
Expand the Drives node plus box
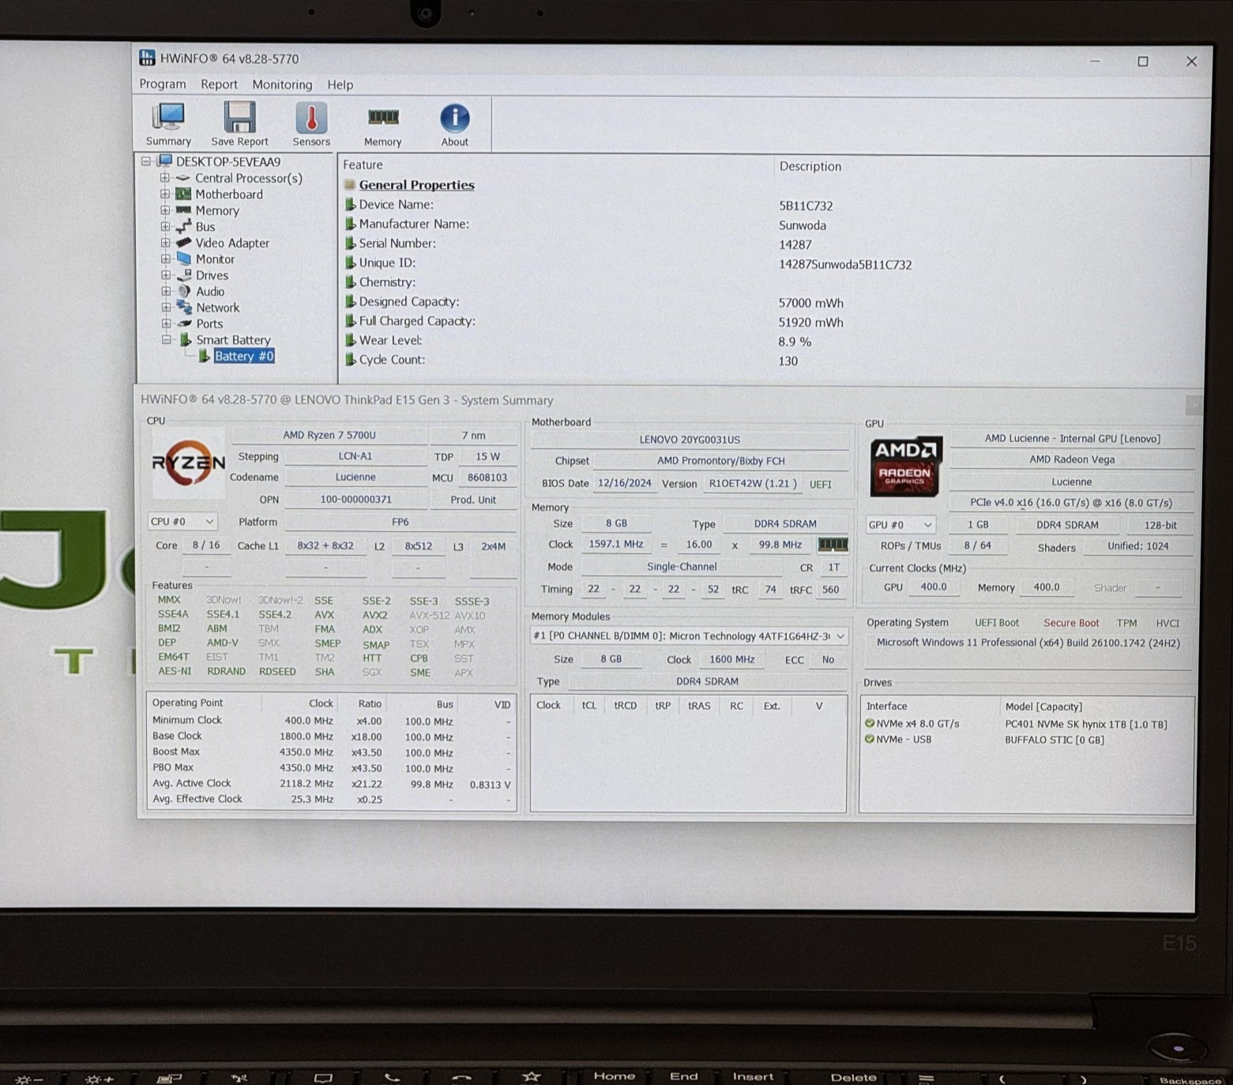coord(165,276)
